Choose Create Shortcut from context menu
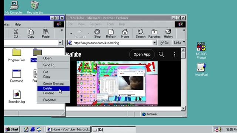Viewport: 237px width, 133px height. pos(53,83)
